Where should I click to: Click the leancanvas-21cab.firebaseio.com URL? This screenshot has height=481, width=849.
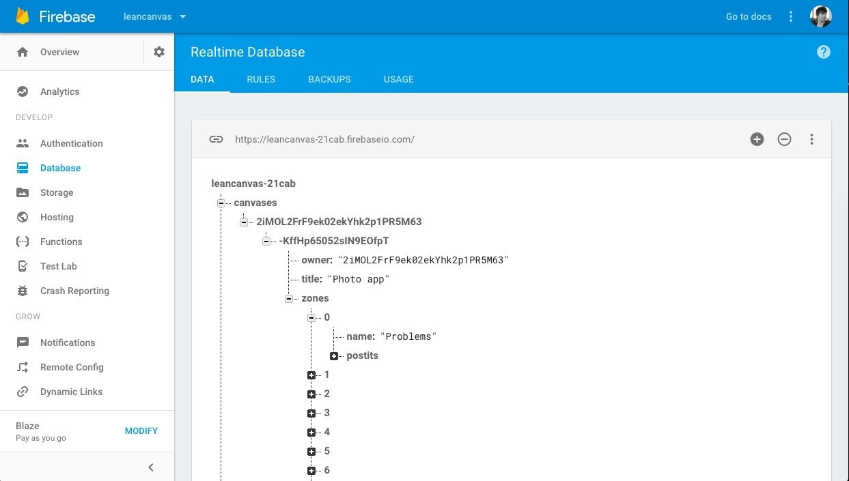(x=324, y=139)
